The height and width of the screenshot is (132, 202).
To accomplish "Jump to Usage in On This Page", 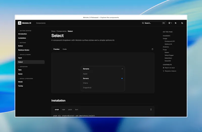I will (165, 39).
